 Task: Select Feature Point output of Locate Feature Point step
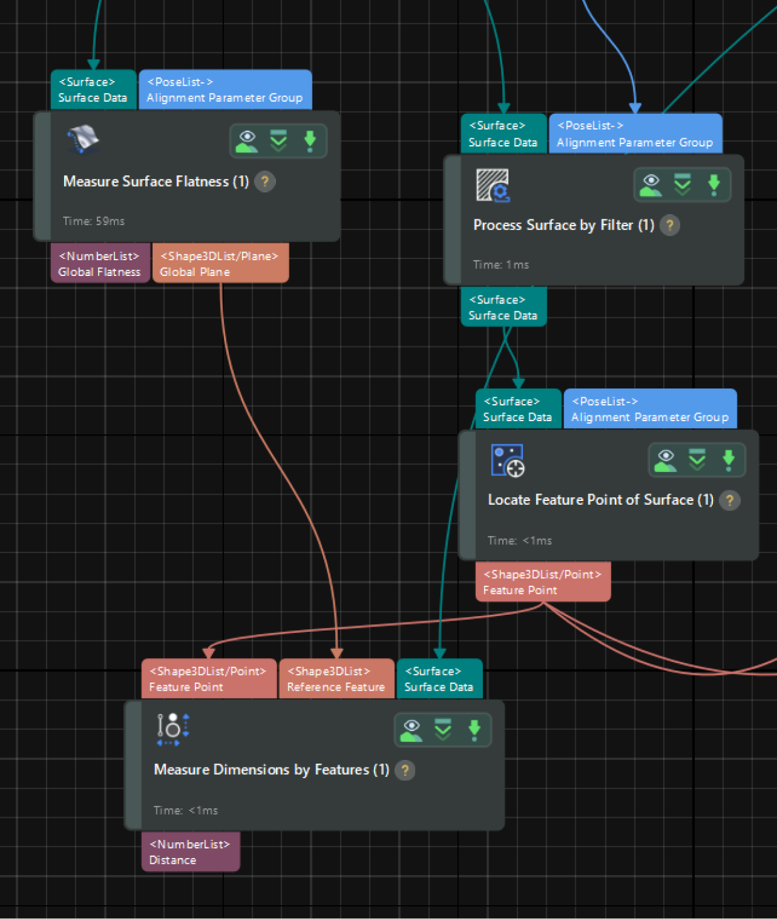click(543, 582)
